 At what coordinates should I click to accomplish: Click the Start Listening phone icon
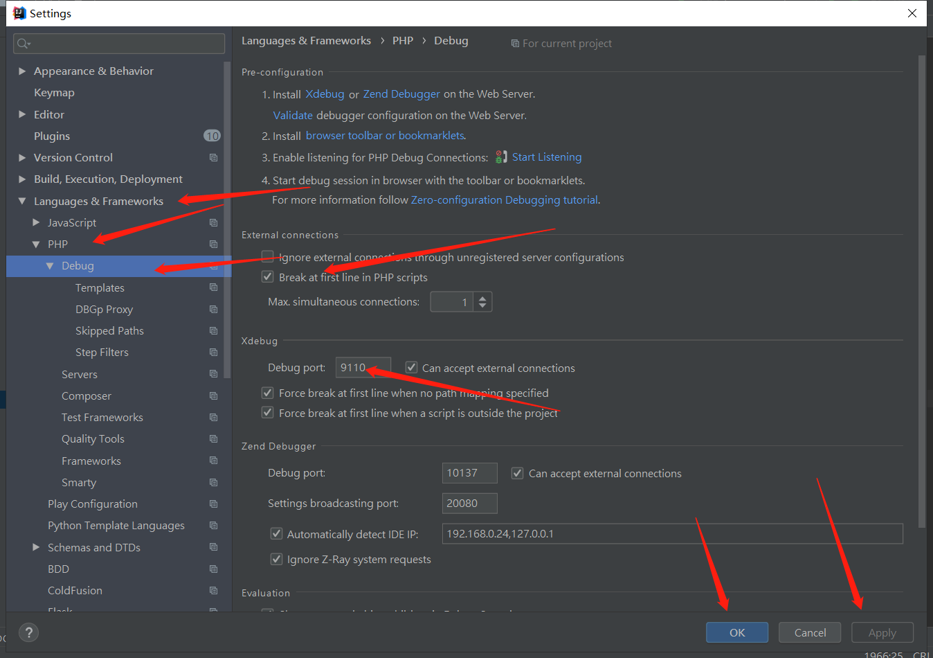(502, 157)
